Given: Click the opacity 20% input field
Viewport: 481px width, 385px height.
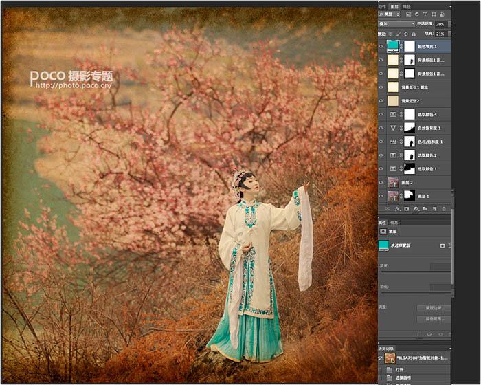Looking at the screenshot, I should pyautogui.click(x=441, y=24).
